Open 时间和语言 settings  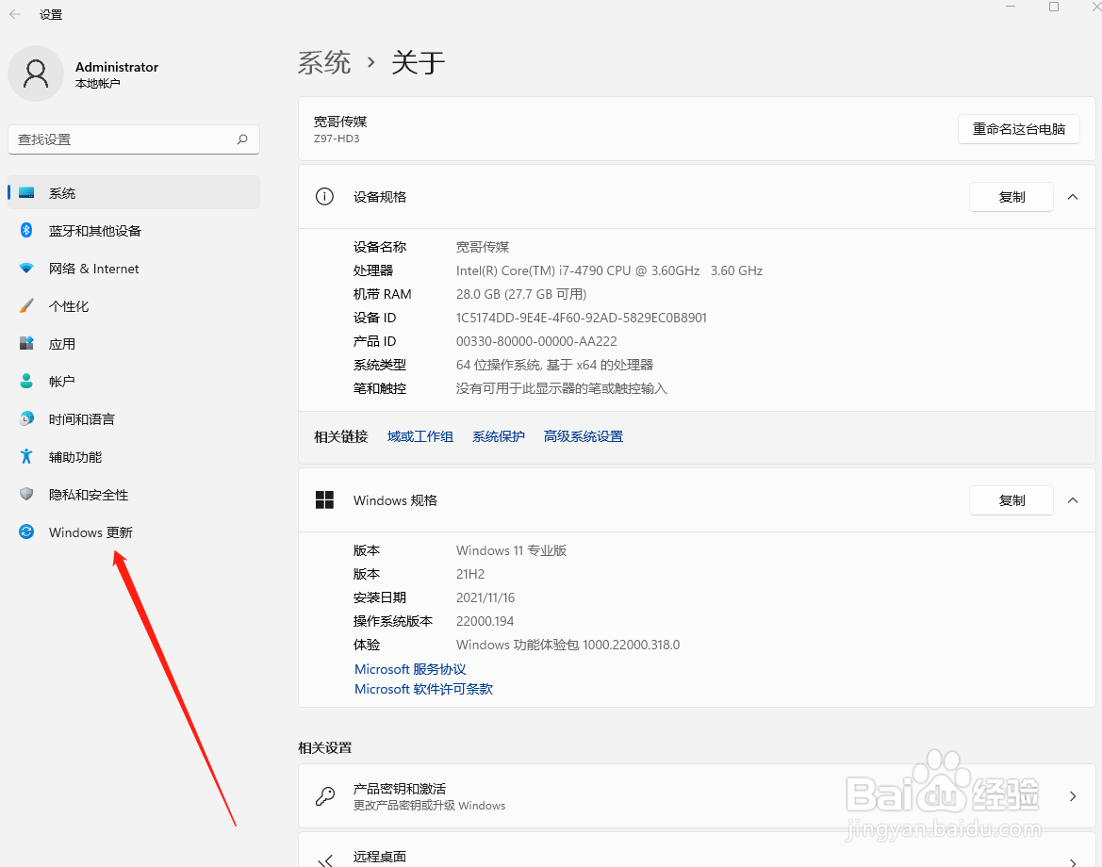[x=134, y=418]
